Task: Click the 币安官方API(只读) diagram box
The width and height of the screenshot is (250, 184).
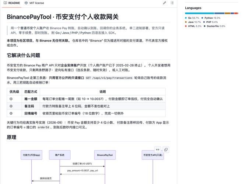Action: pyautogui.click(x=153, y=155)
